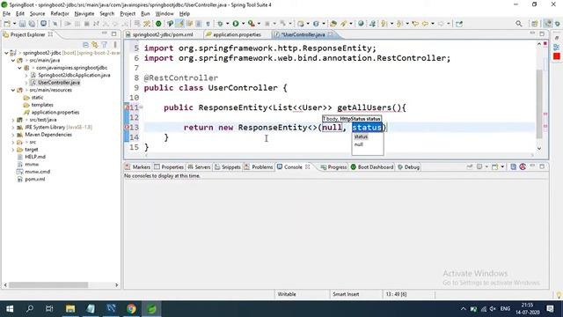Screen dimensions: 563x317
Task: Open File Explorer from the taskbar
Action: pos(70,309)
